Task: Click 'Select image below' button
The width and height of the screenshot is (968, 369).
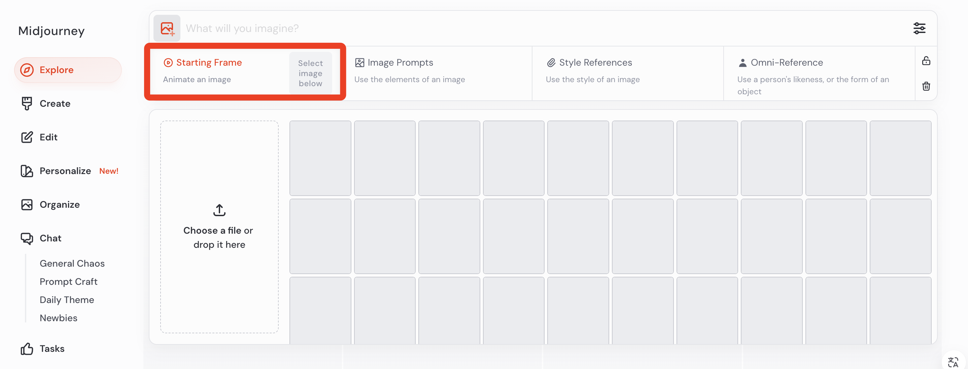Action: [310, 73]
